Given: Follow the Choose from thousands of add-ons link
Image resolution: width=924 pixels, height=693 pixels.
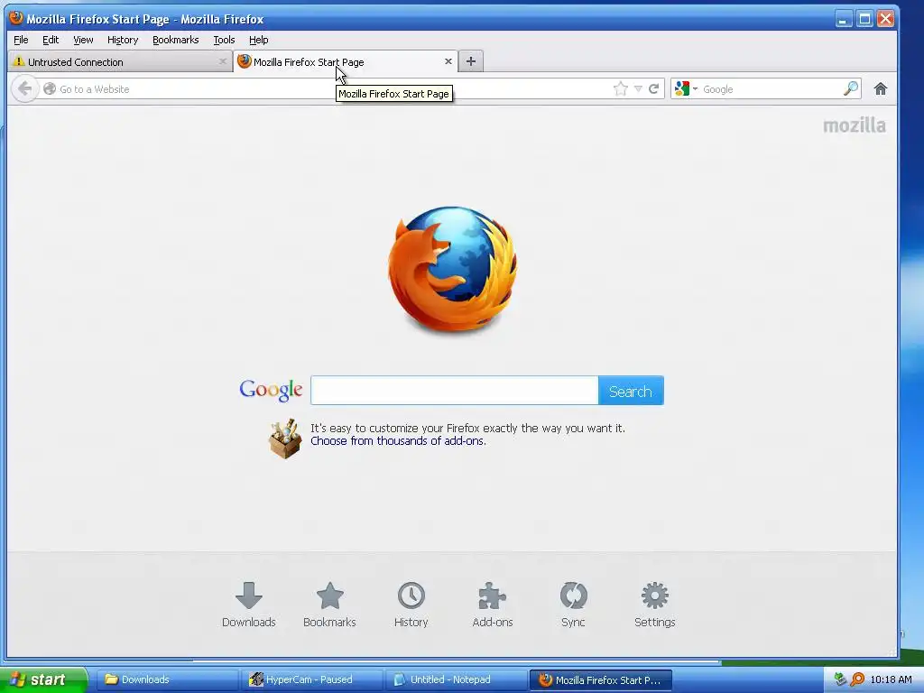Looking at the screenshot, I should click(x=398, y=440).
